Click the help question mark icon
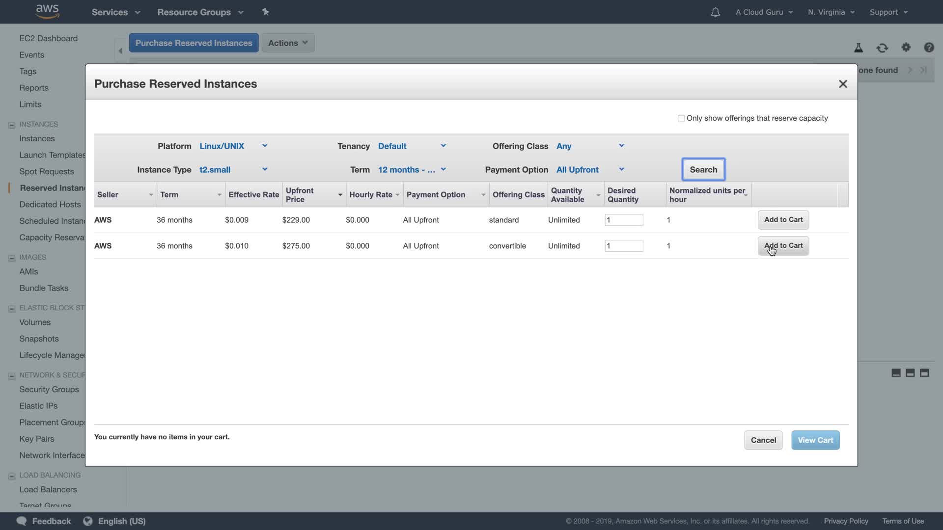Viewport: 943px width, 530px height. (928, 47)
